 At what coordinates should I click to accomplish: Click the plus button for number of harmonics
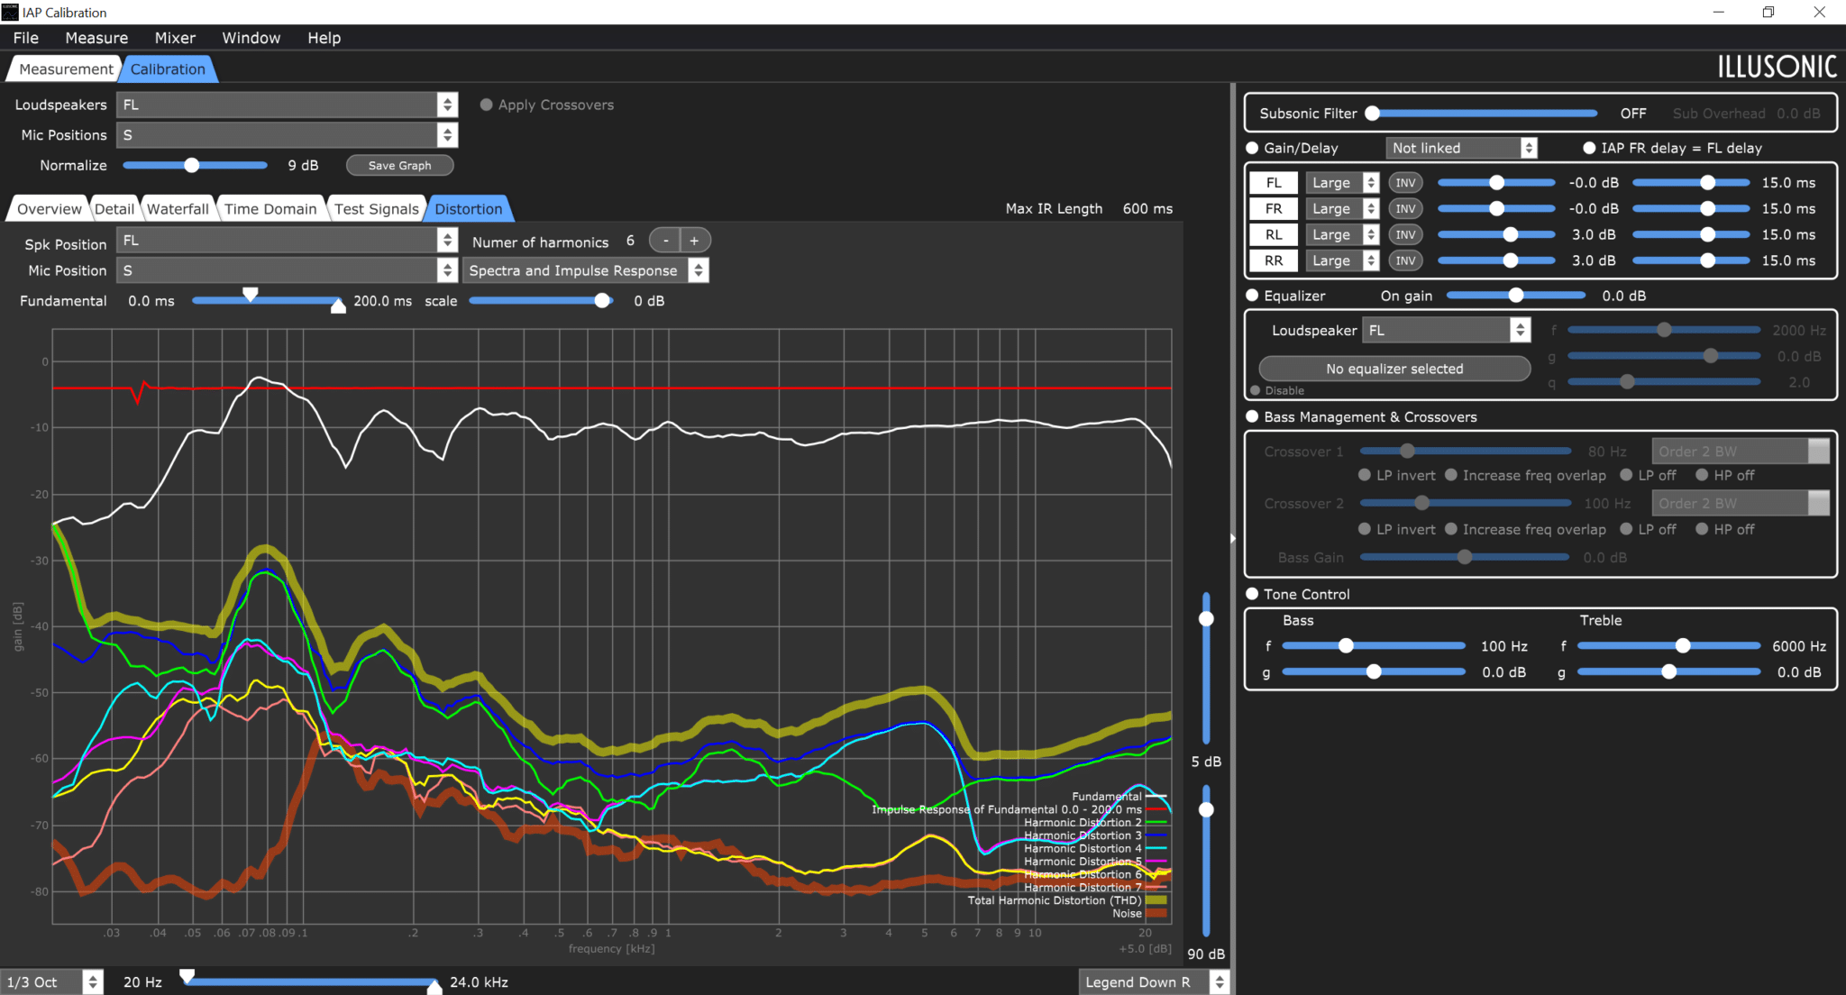(695, 241)
